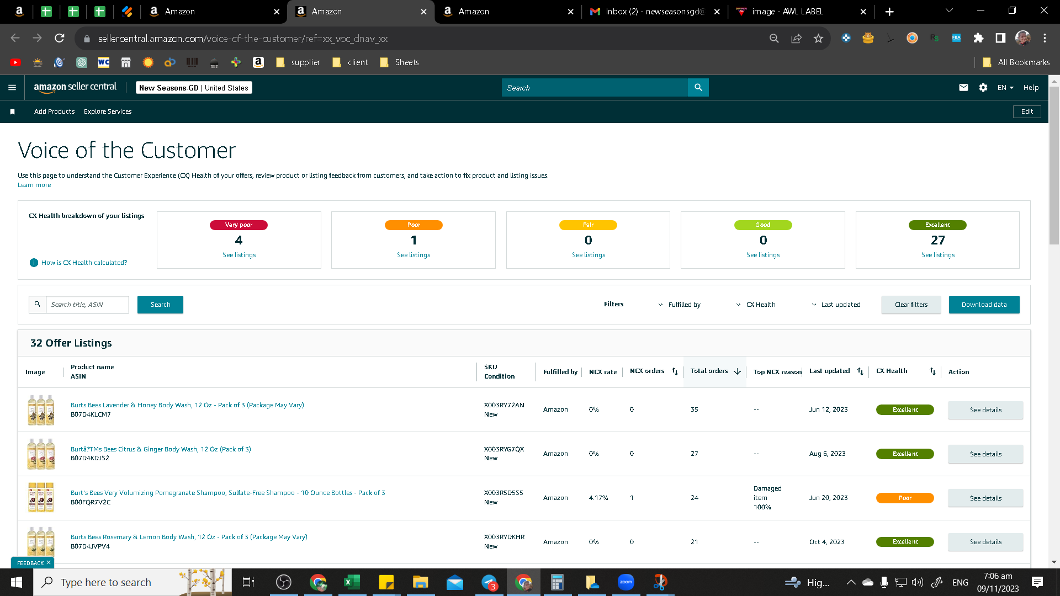This screenshot has height=596, width=1060.
Task: Sort by NCX orders arrows
Action: [675, 371]
